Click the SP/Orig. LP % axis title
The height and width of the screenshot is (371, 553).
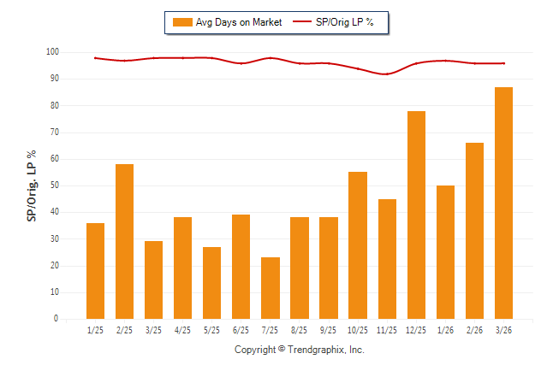[x=32, y=186]
